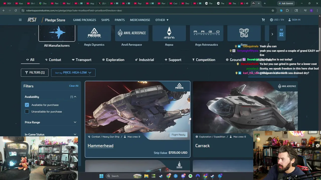Viewport: 321px width, 180px height.
Task: Select the All ship category tab
Action: click(30, 60)
